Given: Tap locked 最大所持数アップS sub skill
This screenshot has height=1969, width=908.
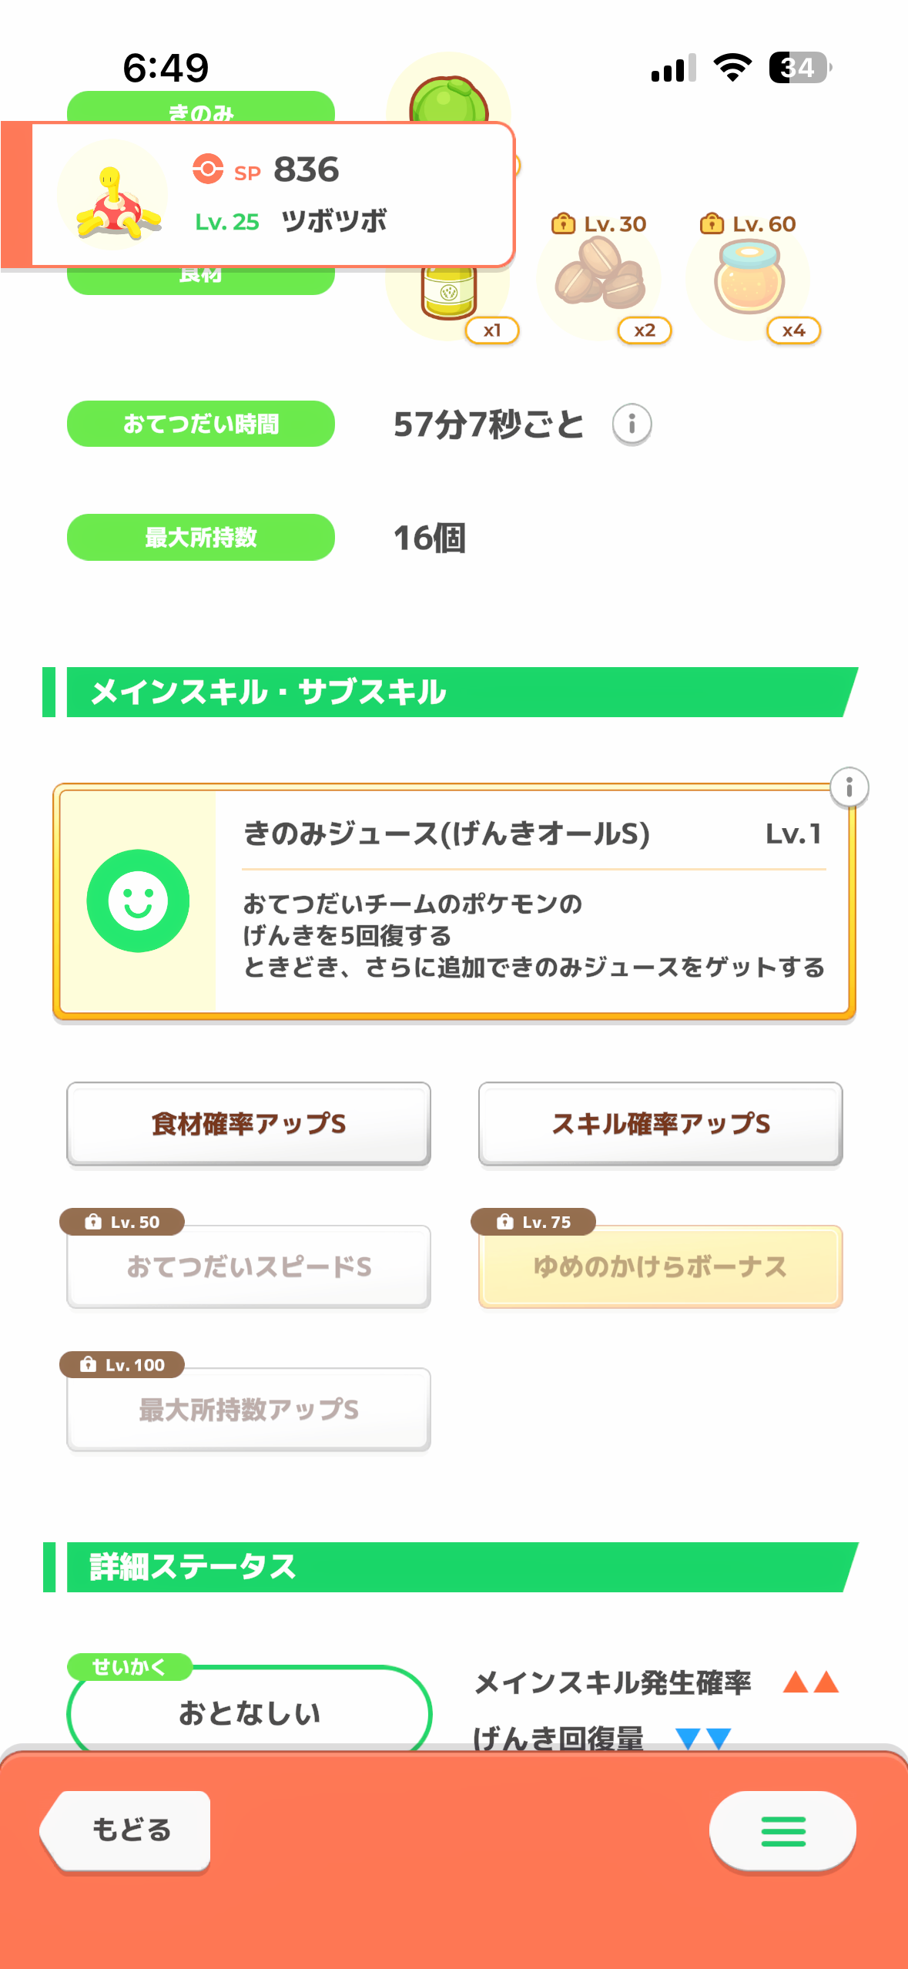Looking at the screenshot, I should coord(248,1410).
